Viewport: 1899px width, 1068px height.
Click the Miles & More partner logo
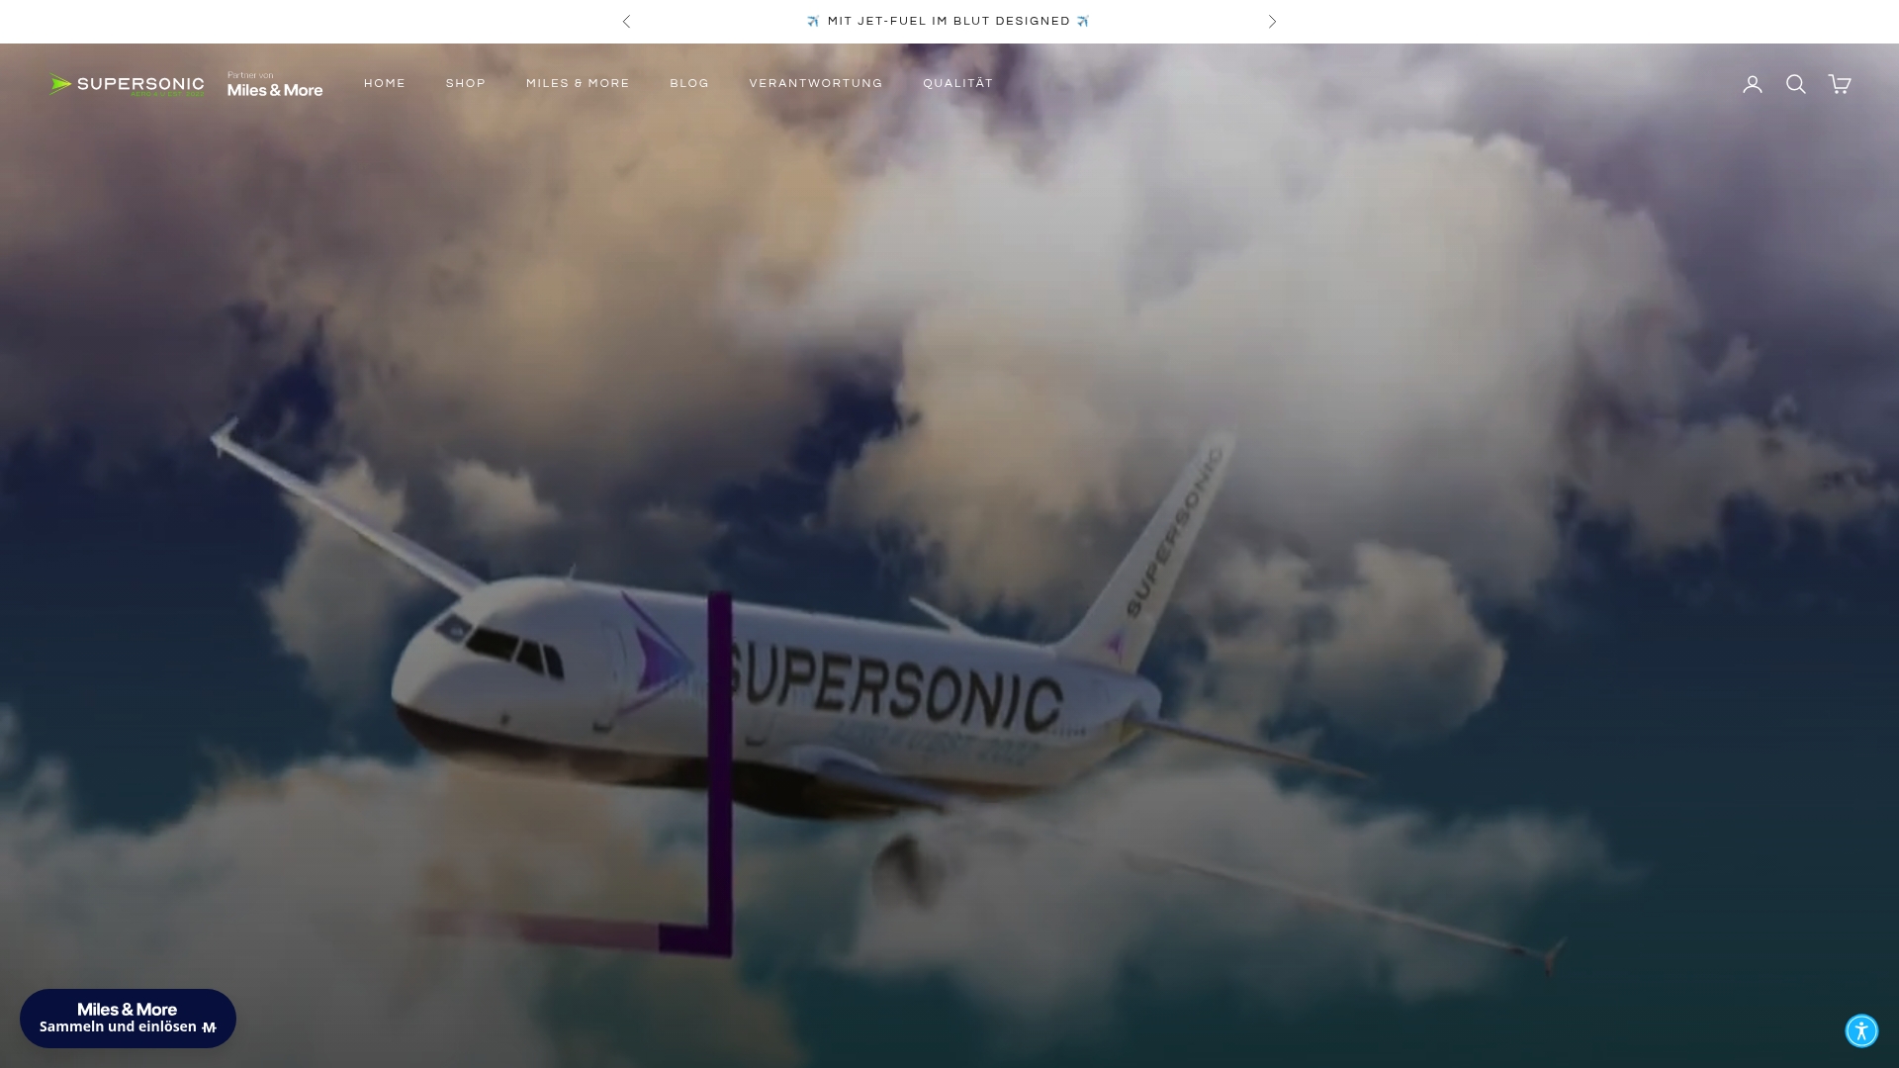click(275, 84)
